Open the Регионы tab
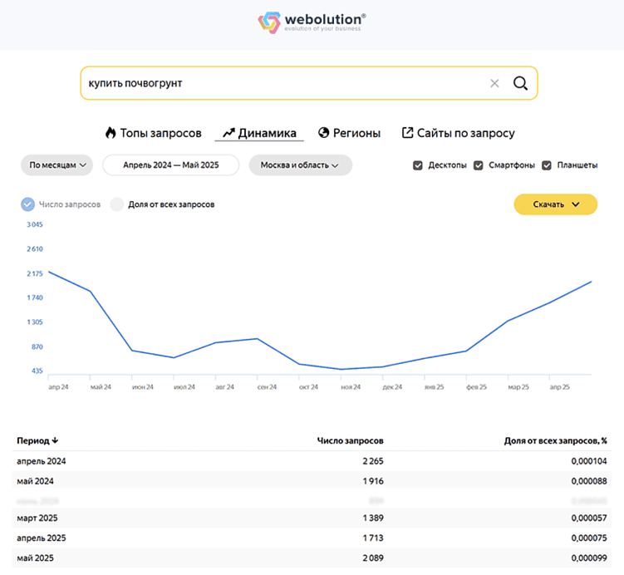Viewport: 624px width, 575px height. tap(356, 133)
